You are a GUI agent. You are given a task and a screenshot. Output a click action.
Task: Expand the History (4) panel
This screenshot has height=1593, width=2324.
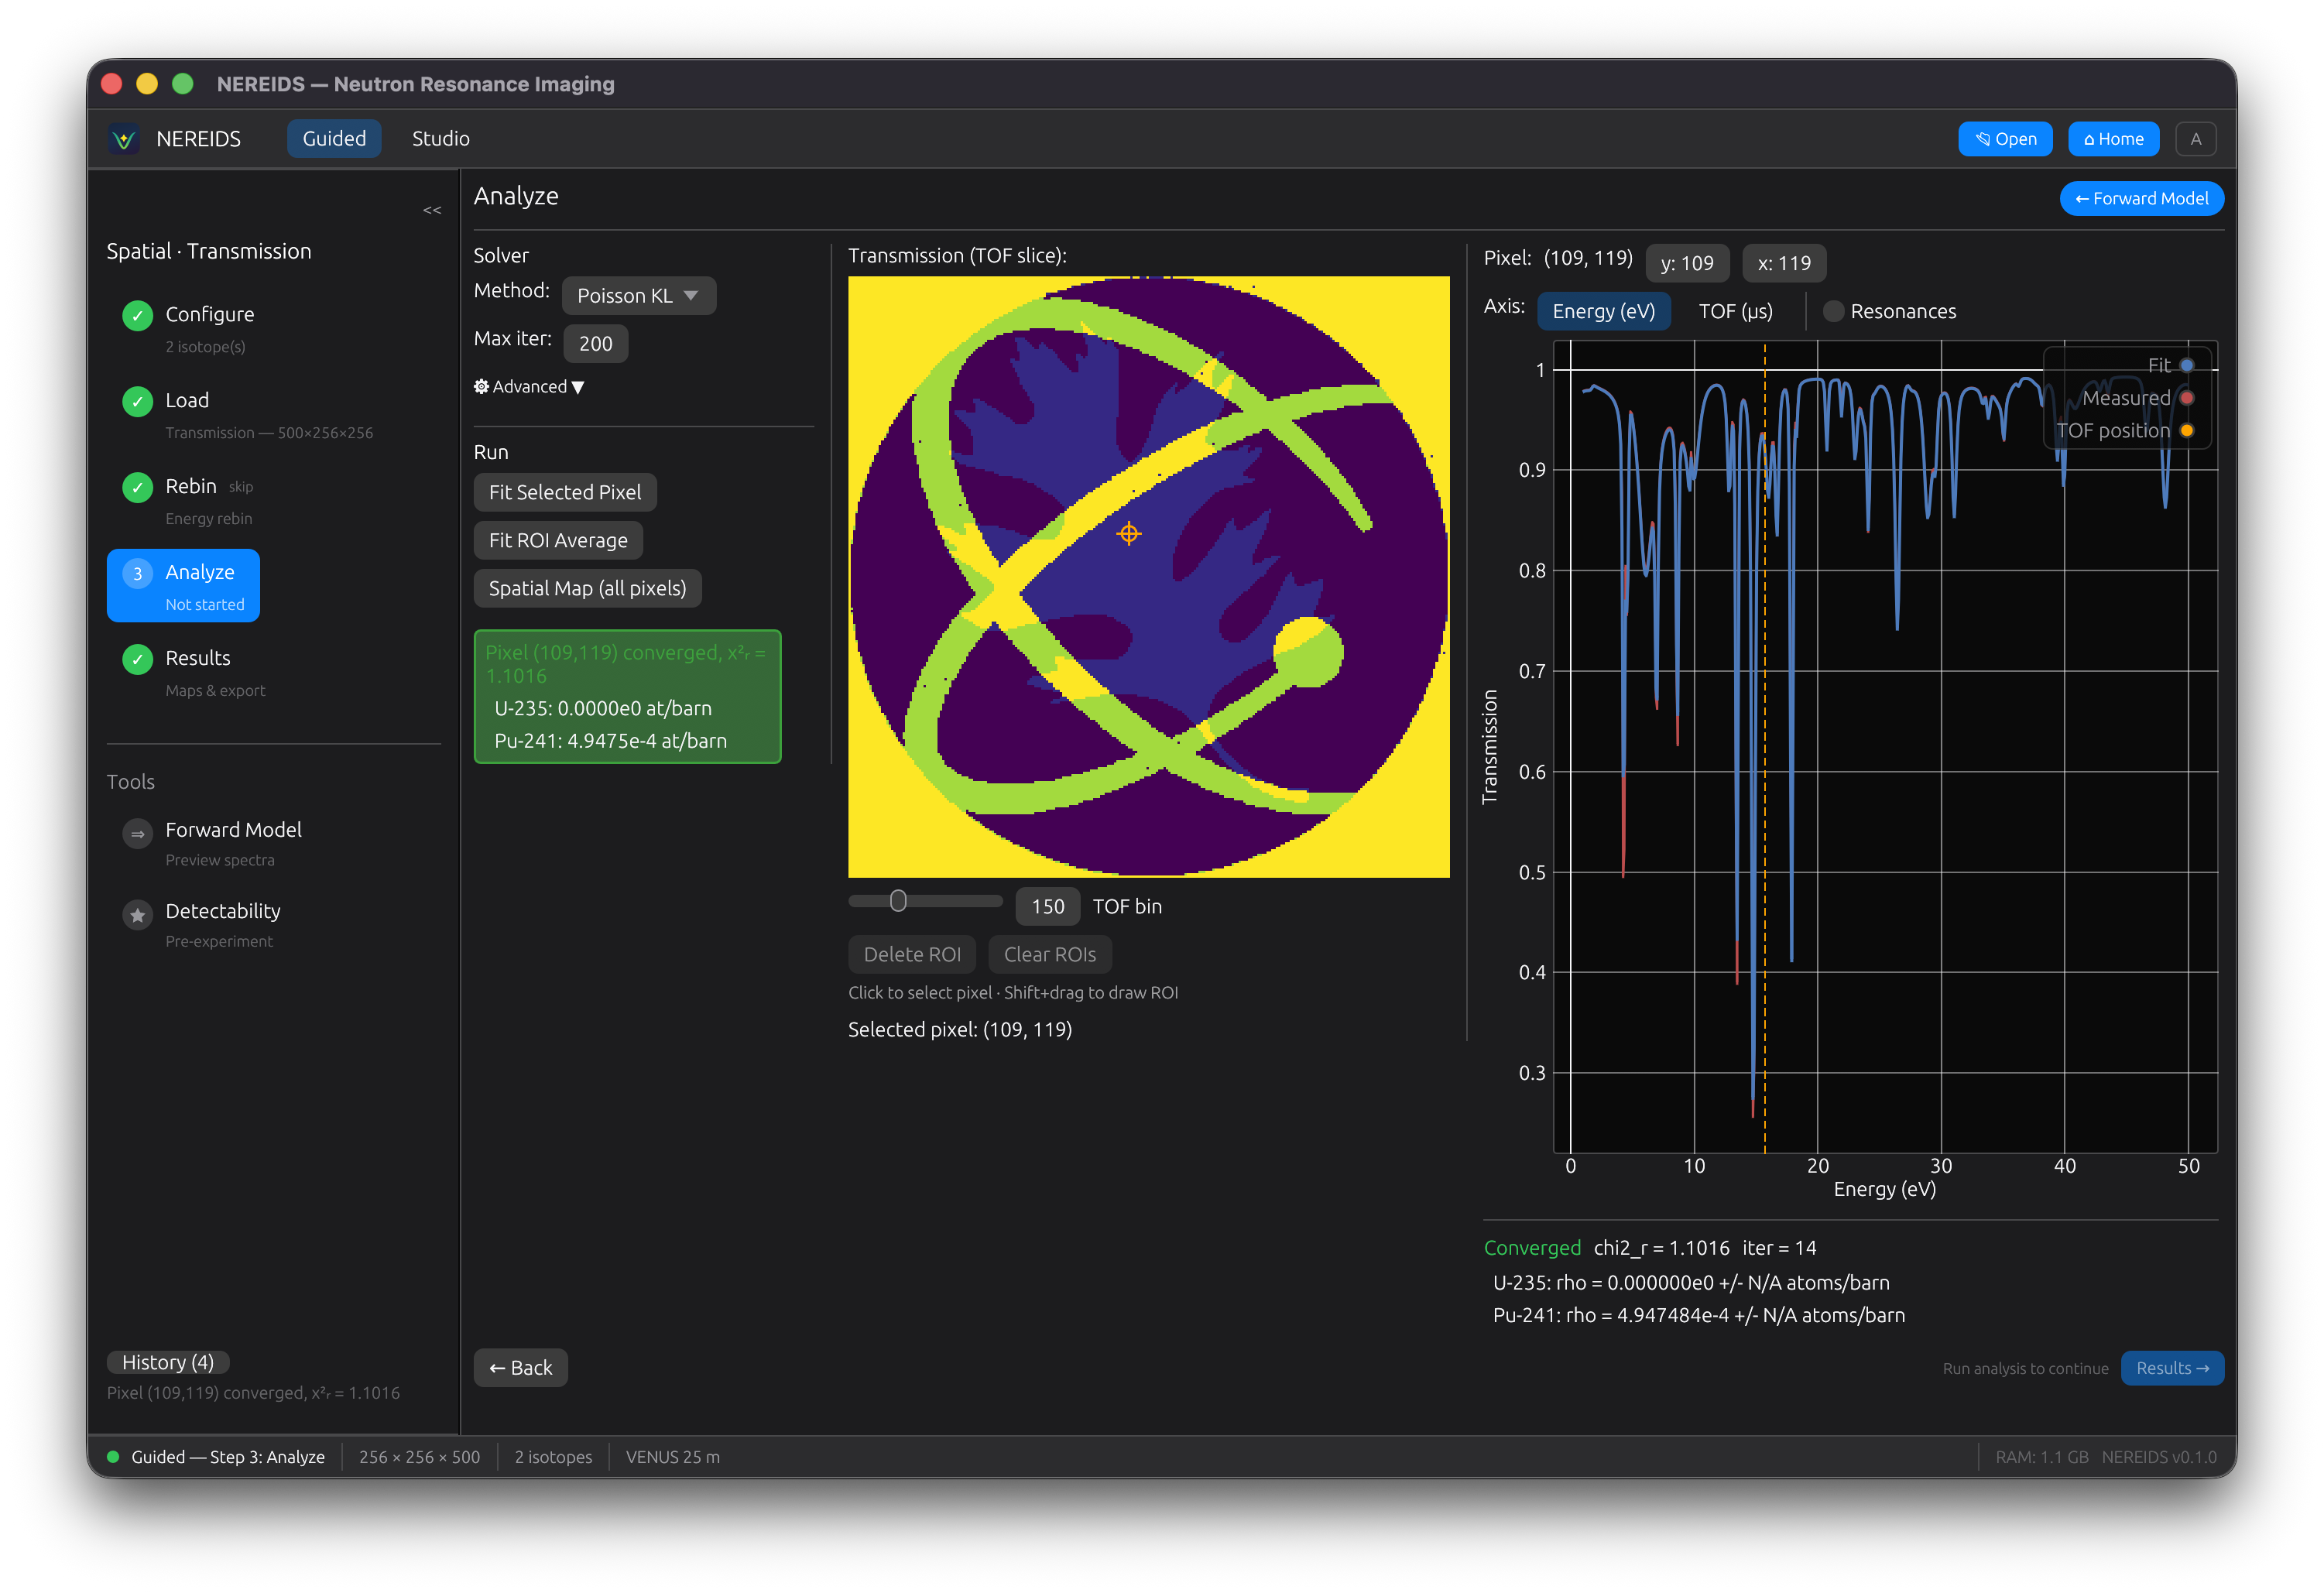point(168,1362)
